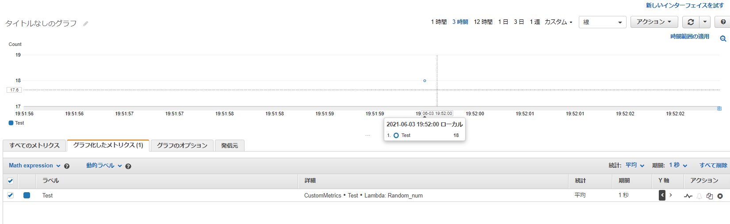Open help icon next to 動的ラベル
The height and width of the screenshot is (224, 730).
(128, 166)
